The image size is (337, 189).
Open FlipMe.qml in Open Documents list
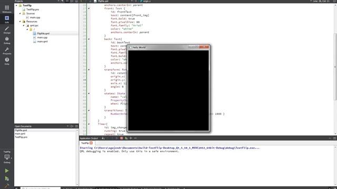tap(21, 130)
